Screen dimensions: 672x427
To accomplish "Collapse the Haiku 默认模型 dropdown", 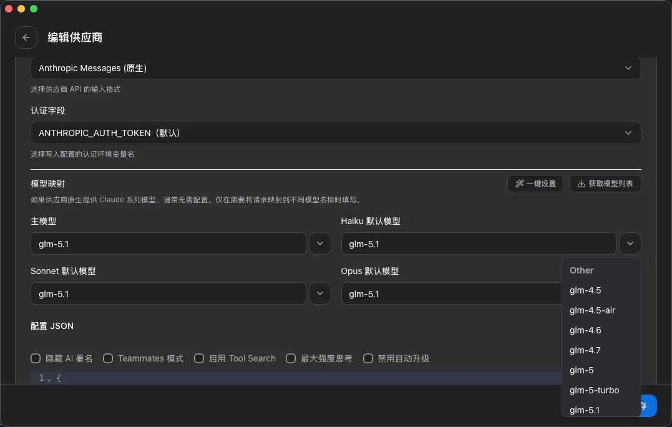I will tap(630, 243).
